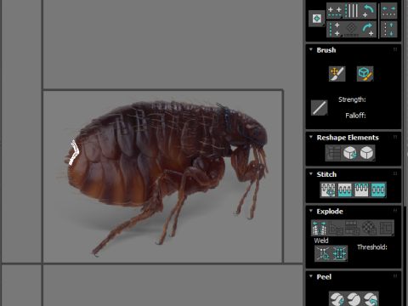Screen dimensions: 408x306
Task: Click the Weld label under Explode
Action: tap(321, 241)
